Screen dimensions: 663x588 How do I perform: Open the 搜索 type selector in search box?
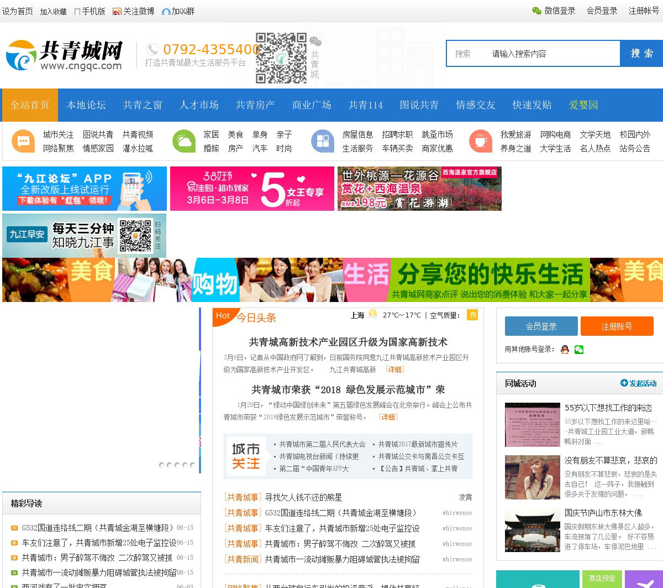click(x=463, y=54)
